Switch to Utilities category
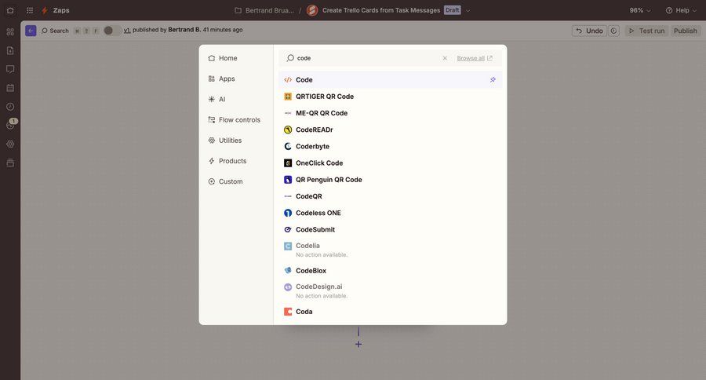The height and width of the screenshot is (380, 706). coord(236,141)
